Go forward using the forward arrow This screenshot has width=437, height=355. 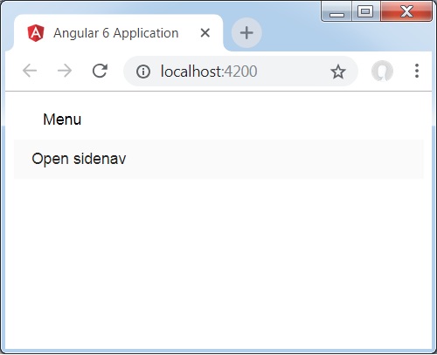click(65, 71)
